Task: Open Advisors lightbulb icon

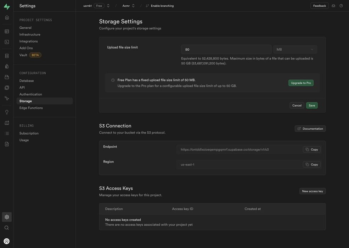Action: (7, 112)
